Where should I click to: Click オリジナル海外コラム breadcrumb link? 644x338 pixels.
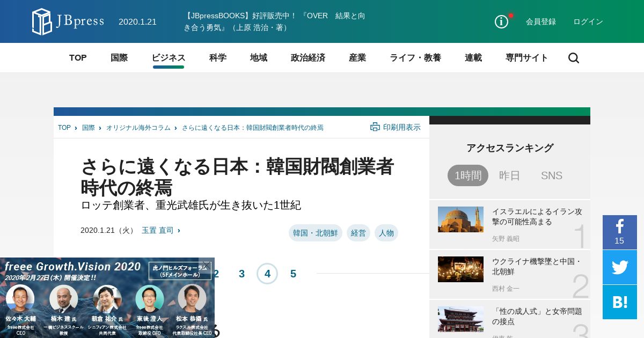coord(138,128)
